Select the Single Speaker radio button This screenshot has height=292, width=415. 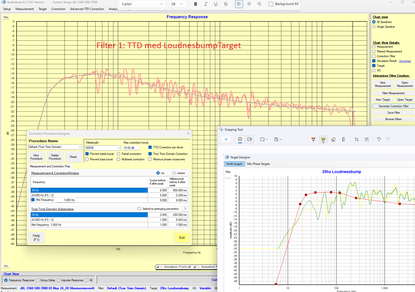(374, 27)
